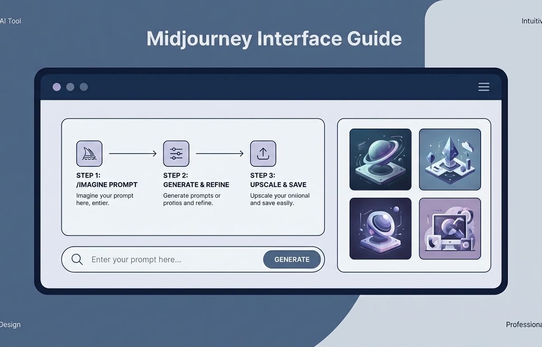Screen dimensions: 542x347
Task: Focus the 'Enter your prompt here...' field
Action: point(193,259)
